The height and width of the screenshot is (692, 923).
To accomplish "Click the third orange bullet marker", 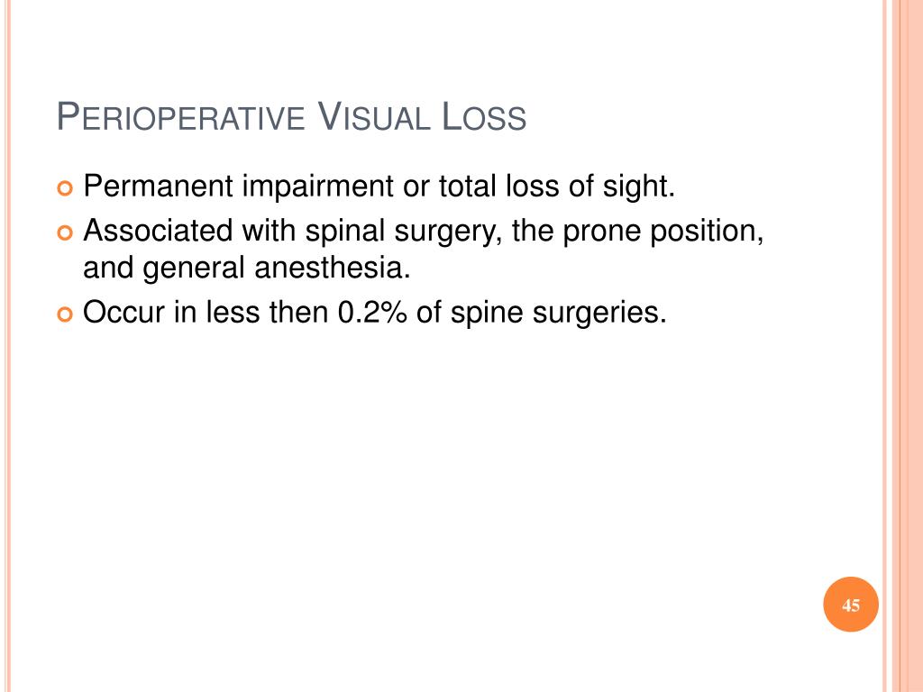I will point(65,314).
